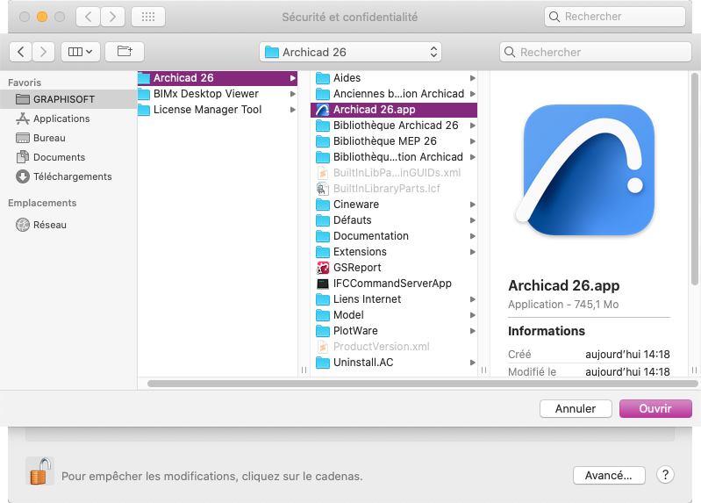
Task: Go back in the file dialog
Action: 20,52
